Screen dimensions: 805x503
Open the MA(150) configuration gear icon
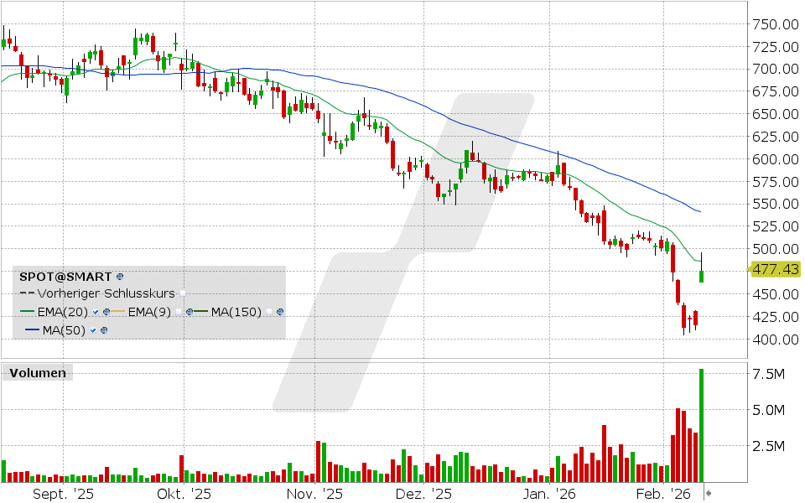click(x=279, y=311)
